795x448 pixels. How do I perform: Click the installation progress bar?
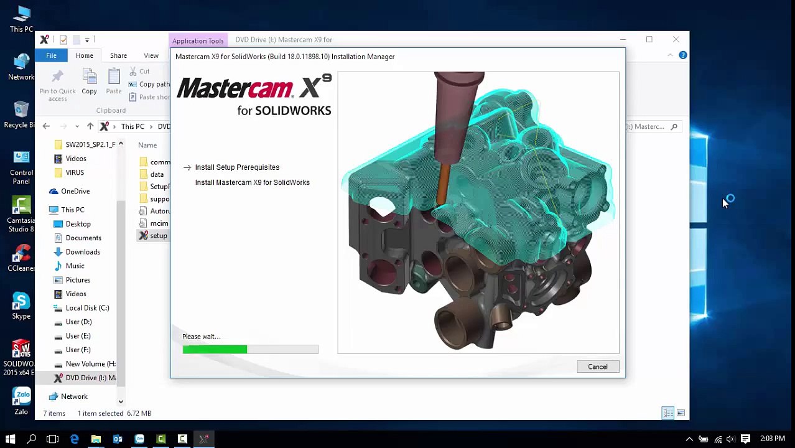click(250, 350)
